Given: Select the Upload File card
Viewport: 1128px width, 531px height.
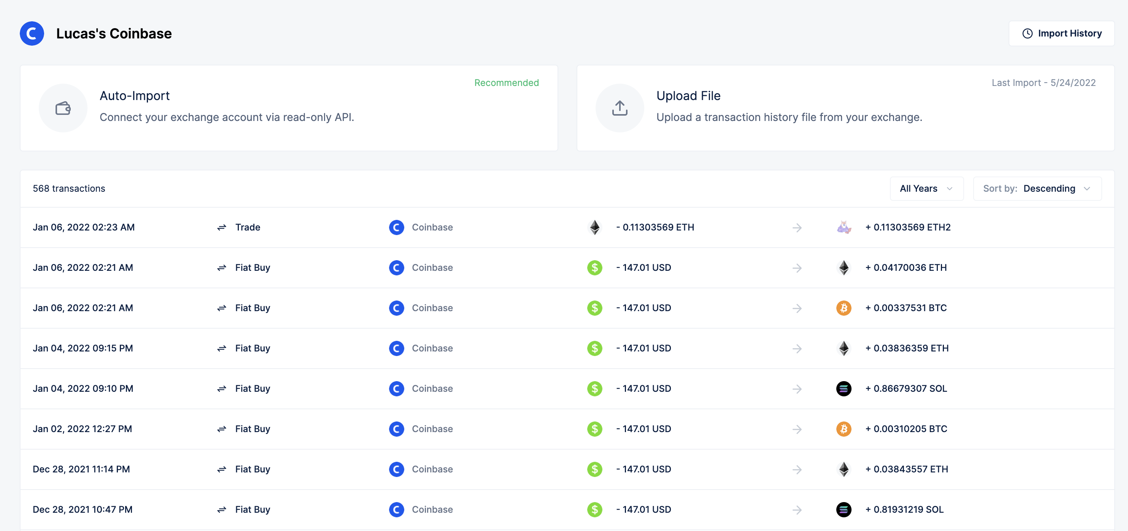Looking at the screenshot, I should (845, 108).
